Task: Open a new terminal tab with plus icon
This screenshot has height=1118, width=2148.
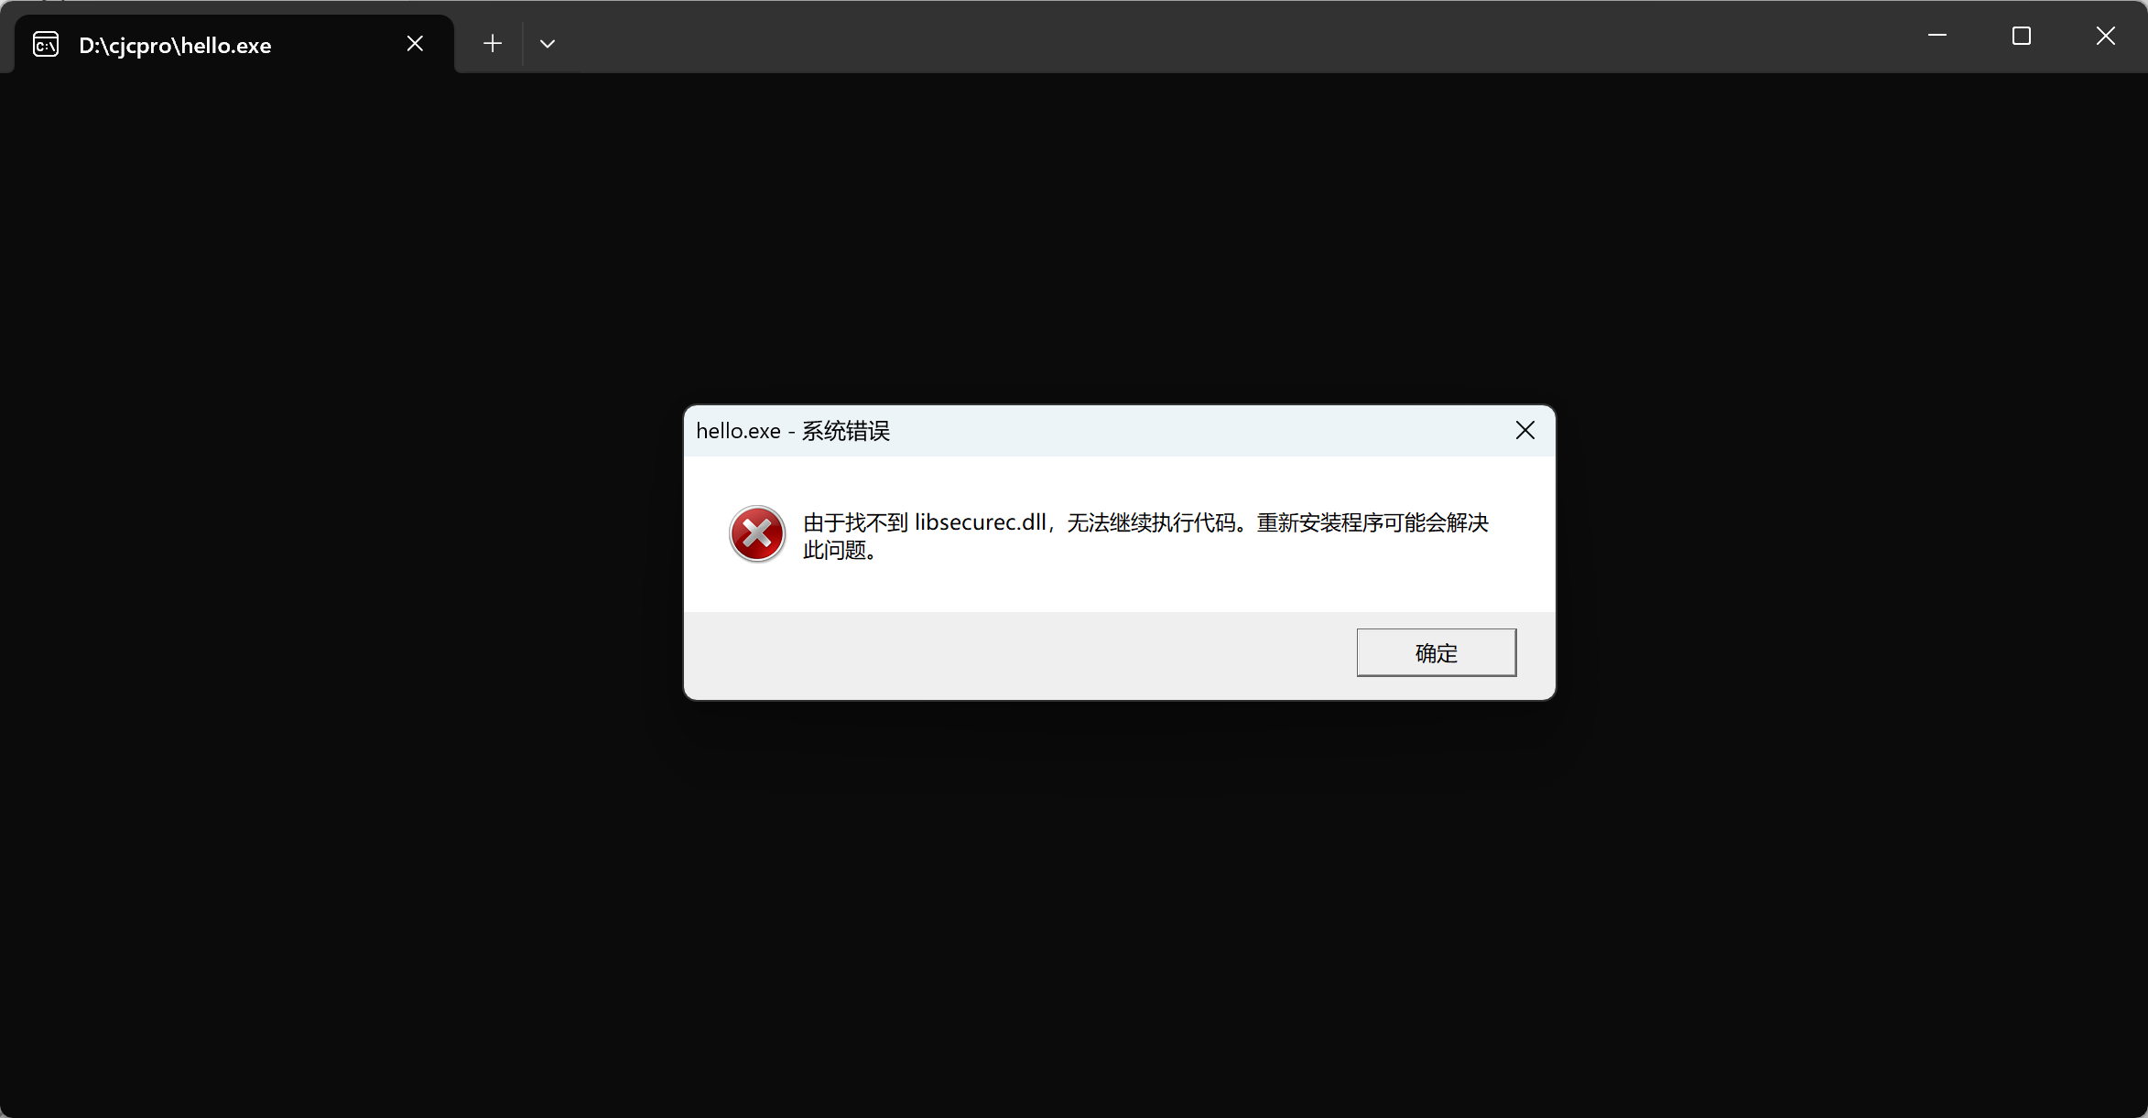Action: (x=493, y=44)
